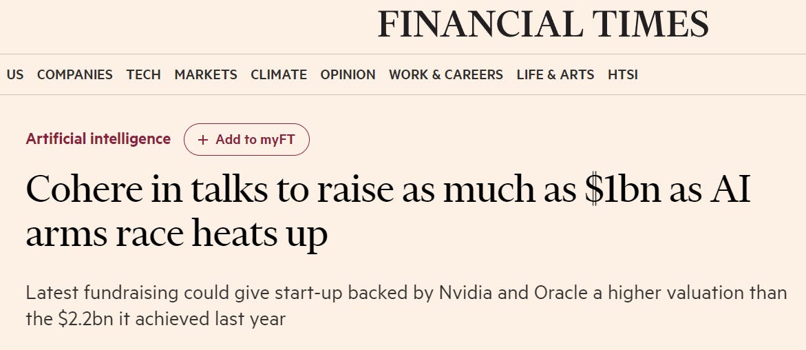Open the Climate section
The height and width of the screenshot is (350, 806).
278,75
